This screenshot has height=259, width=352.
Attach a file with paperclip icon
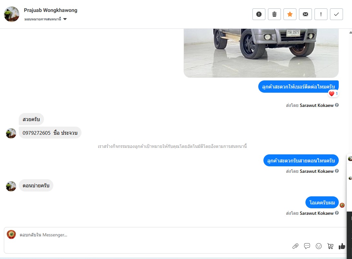pyautogui.click(x=295, y=246)
